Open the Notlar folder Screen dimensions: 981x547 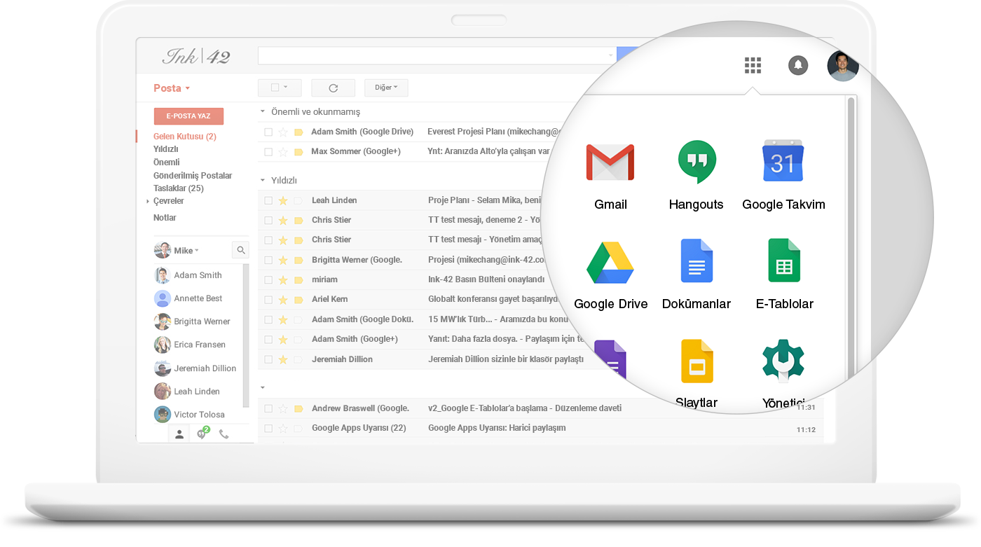click(x=165, y=218)
